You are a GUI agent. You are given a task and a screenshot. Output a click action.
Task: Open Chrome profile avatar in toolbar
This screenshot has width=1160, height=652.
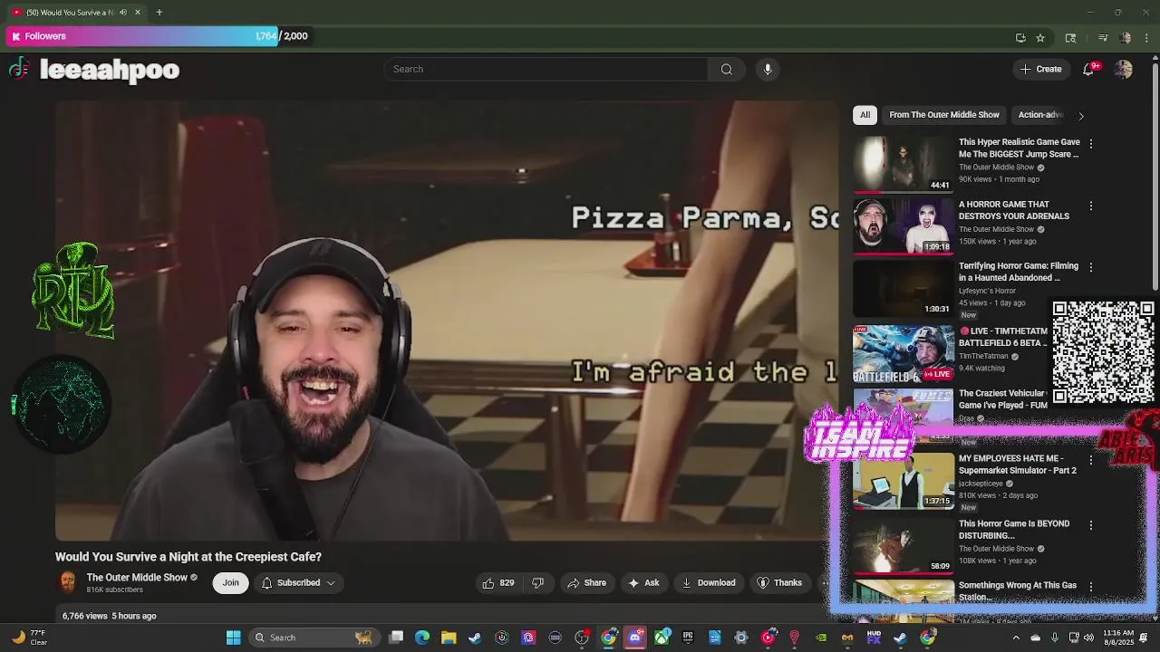tap(1126, 37)
